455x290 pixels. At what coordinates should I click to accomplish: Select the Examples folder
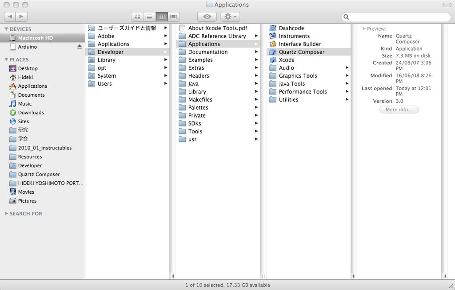pos(218,60)
